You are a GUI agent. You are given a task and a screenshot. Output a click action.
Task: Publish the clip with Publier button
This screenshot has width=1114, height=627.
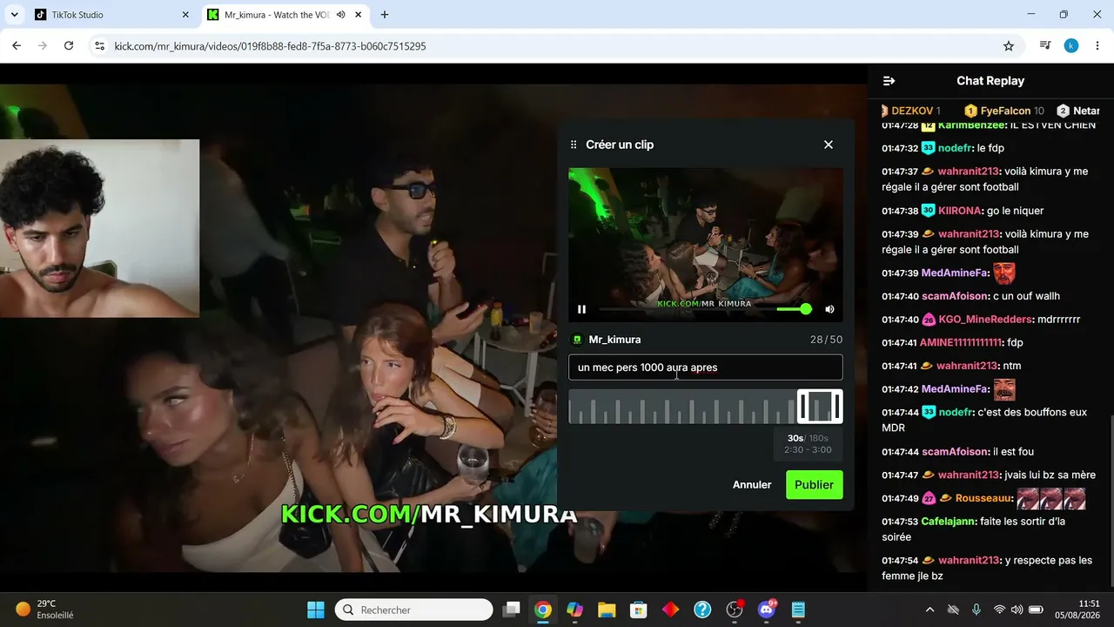point(815,485)
